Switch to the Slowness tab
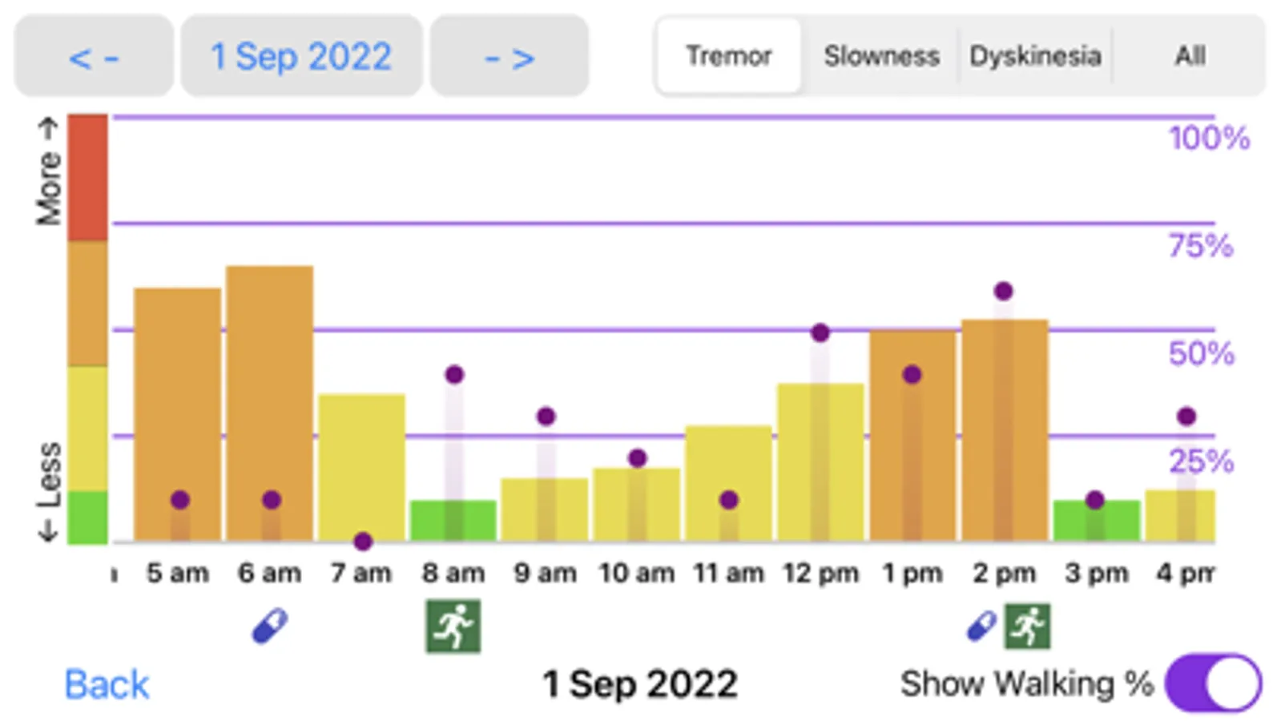1281x721 pixels. 881,56
